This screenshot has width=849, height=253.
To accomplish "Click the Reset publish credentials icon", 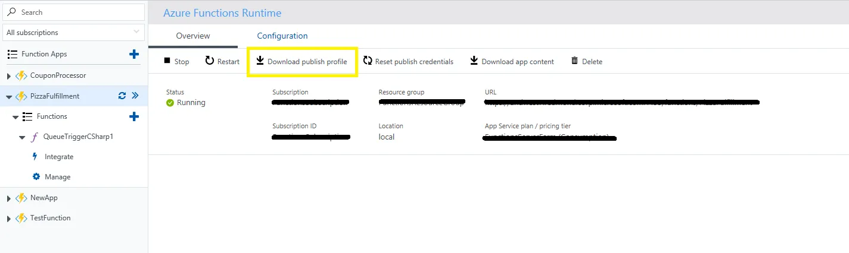I will pyautogui.click(x=368, y=61).
